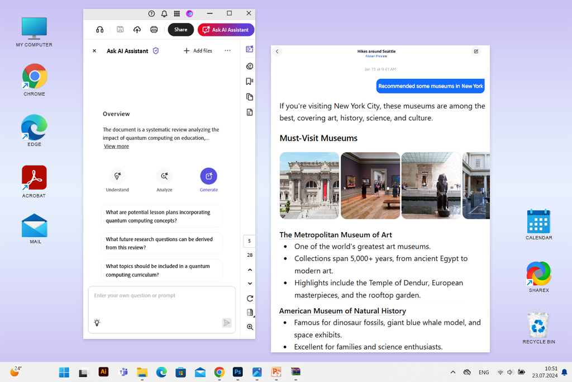The image size is (572, 382).
Task: Click the volume speaker icon in tray
Action: point(510,372)
